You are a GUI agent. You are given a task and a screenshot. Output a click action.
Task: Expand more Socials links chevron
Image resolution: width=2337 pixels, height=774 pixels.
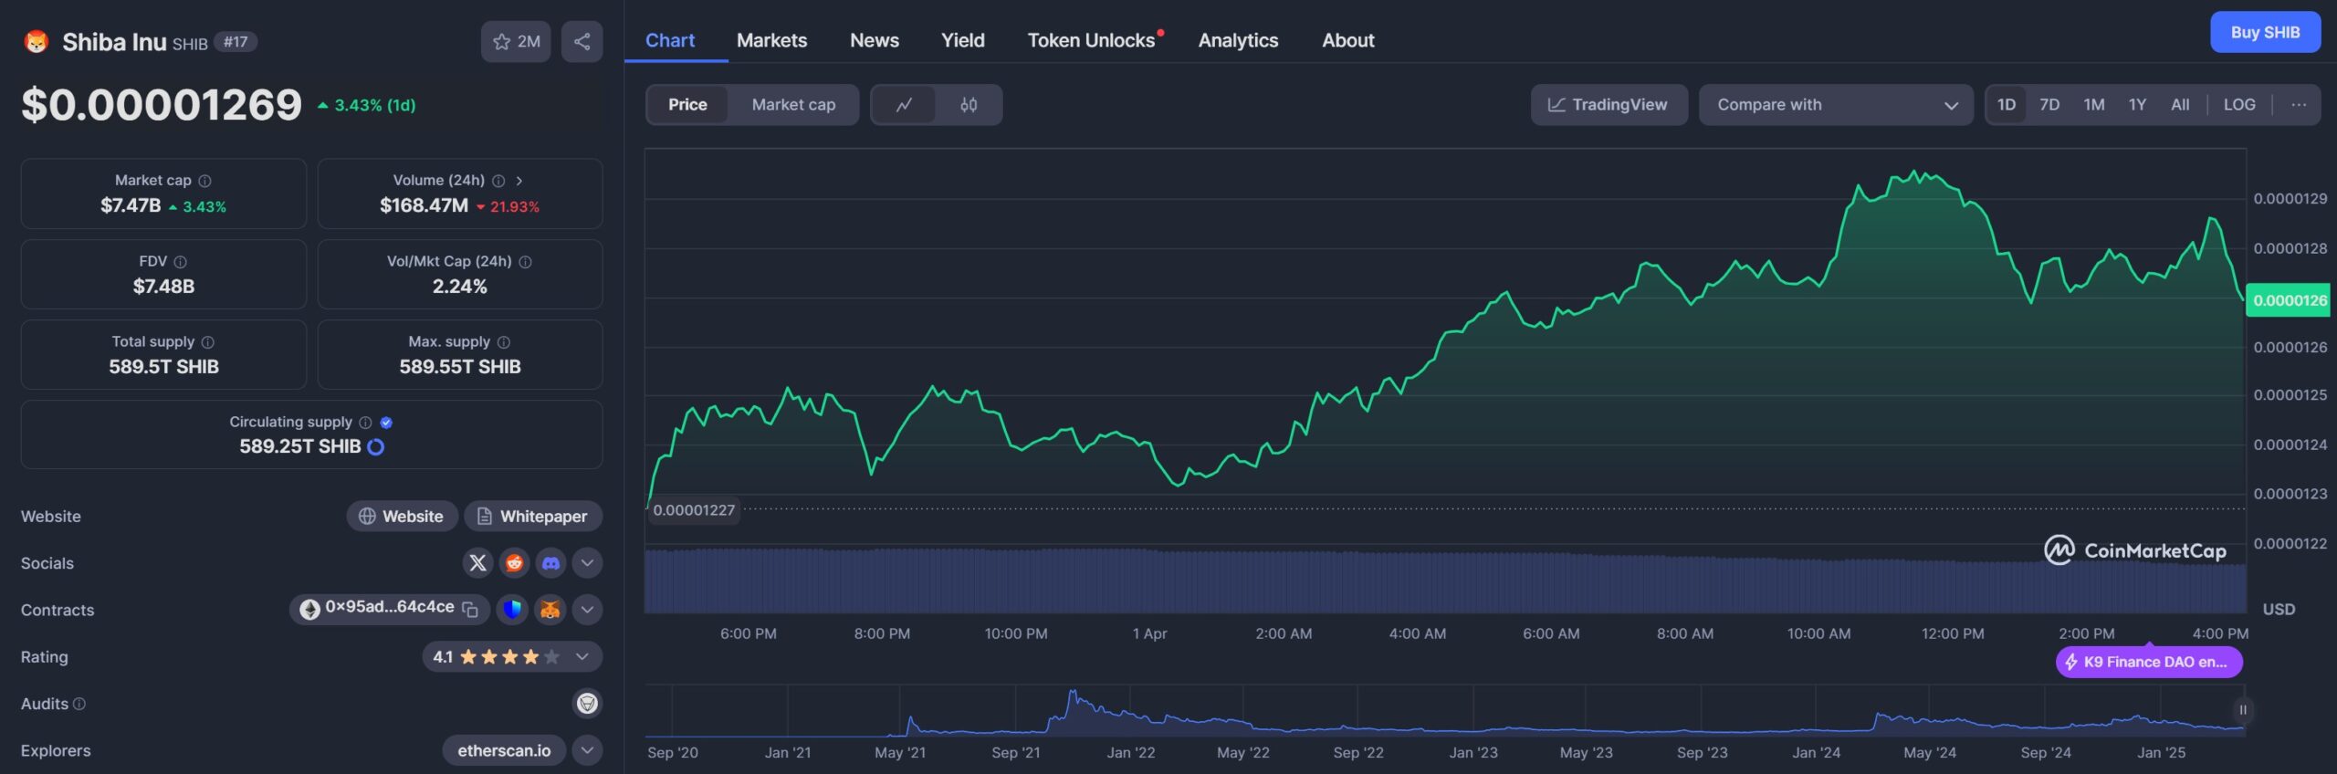coord(587,563)
